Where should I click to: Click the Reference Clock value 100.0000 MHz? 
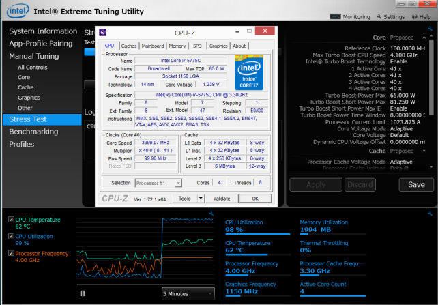click(x=407, y=48)
